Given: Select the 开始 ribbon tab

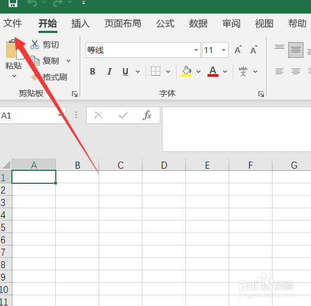Looking at the screenshot, I should [48, 24].
